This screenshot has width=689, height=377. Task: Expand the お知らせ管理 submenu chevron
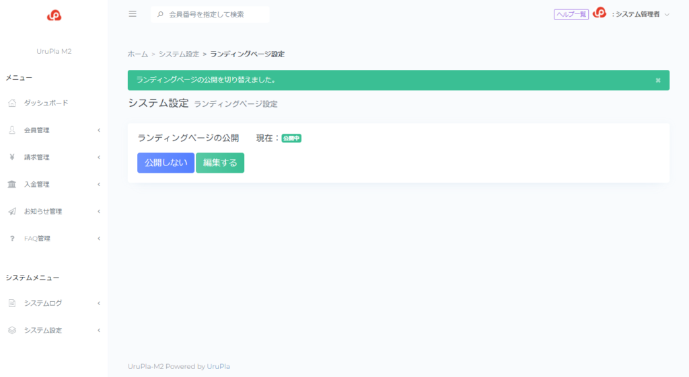pos(99,212)
